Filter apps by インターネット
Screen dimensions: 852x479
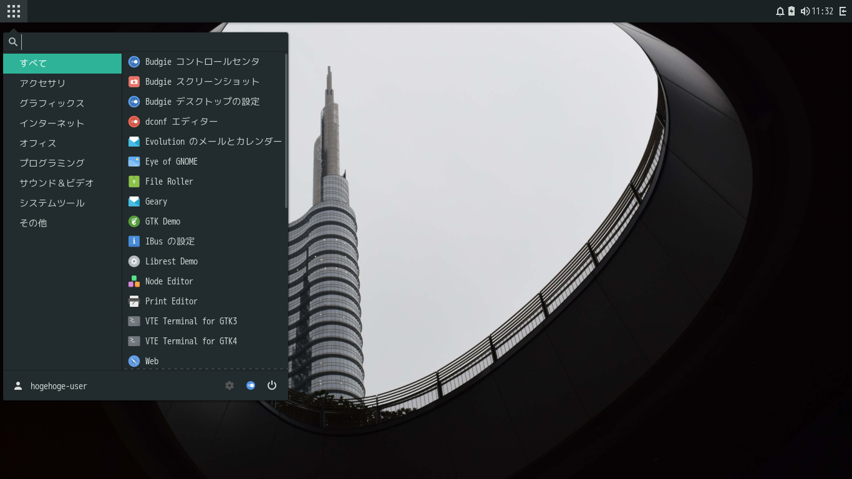point(62,123)
